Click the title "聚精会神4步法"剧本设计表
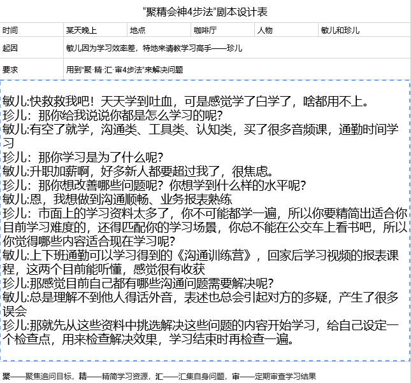411x383 pixels. [x=205, y=12]
